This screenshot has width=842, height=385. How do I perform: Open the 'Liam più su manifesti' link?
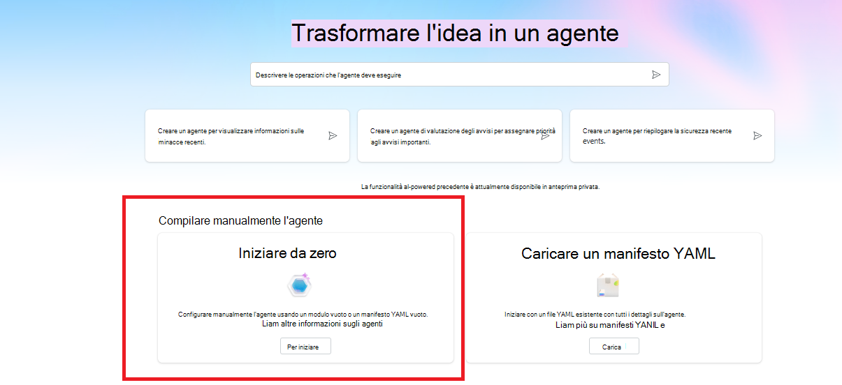pos(609,324)
